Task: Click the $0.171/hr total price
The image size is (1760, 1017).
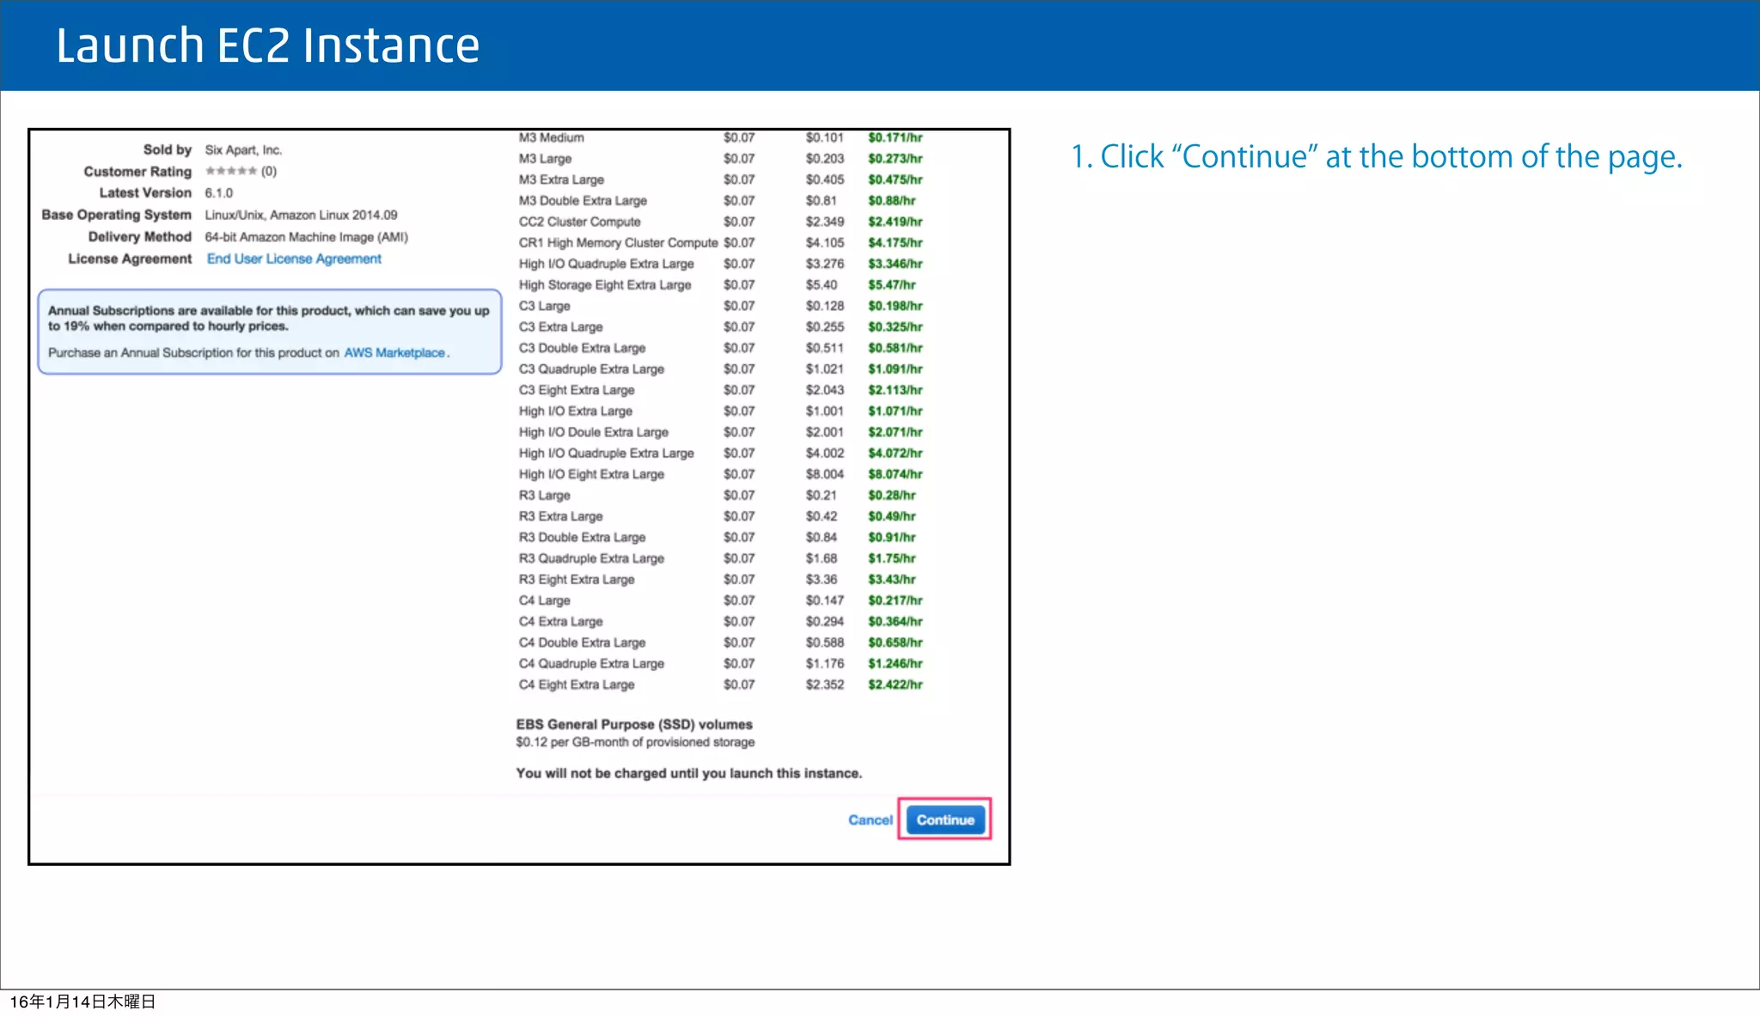Action: (895, 137)
